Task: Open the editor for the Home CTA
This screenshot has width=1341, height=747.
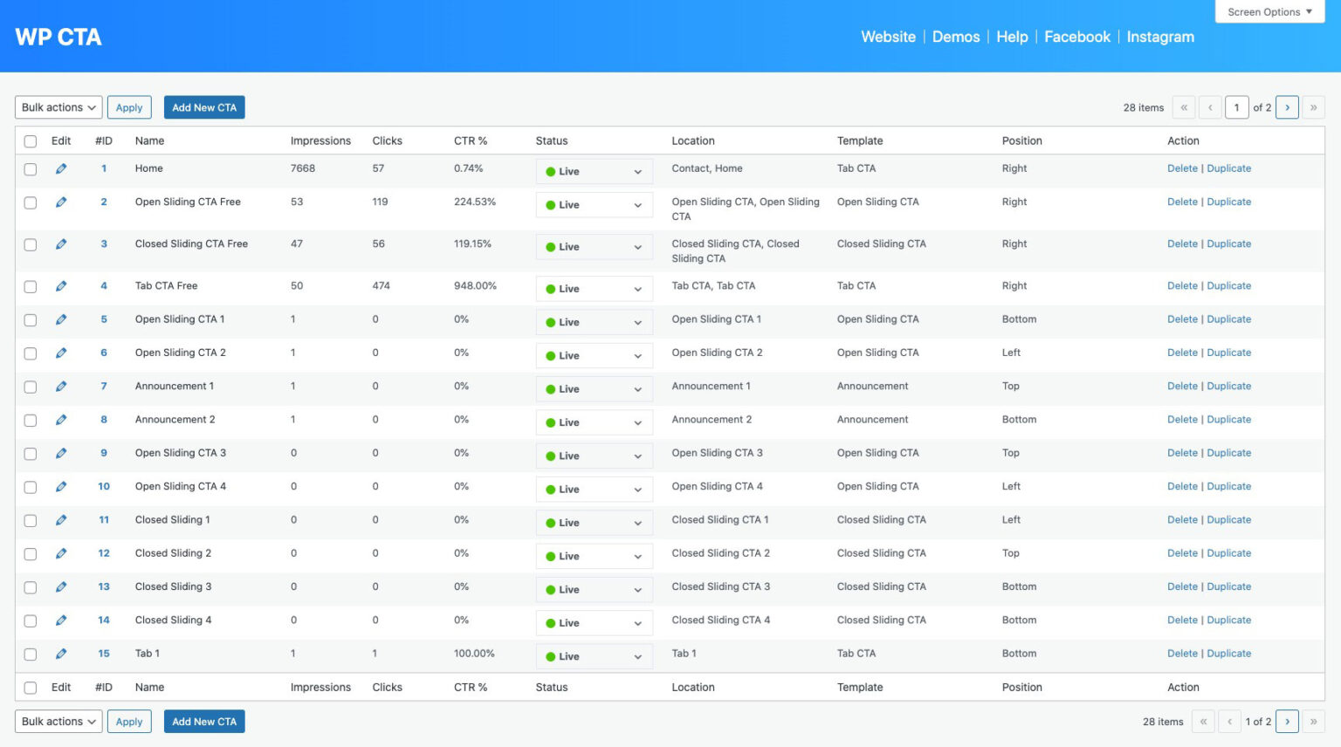Action: pyautogui.click(x=61, y=168)
